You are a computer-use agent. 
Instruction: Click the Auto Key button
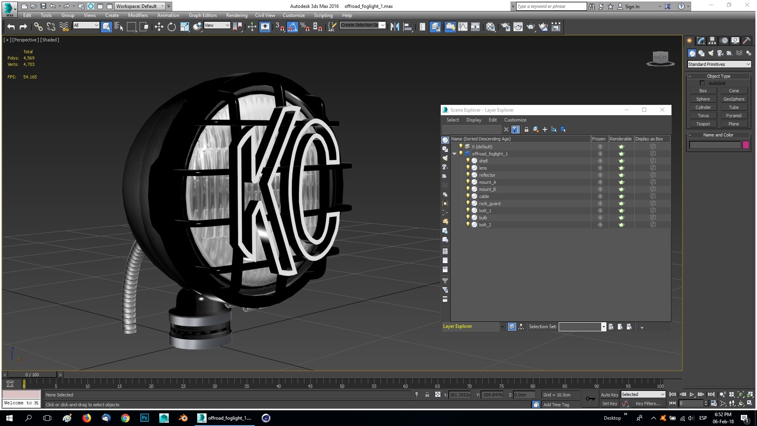(x=609, y=395)
